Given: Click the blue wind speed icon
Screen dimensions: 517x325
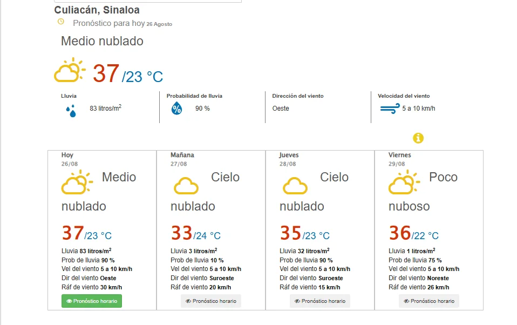Looking at the screenshot, I should 390,109.
